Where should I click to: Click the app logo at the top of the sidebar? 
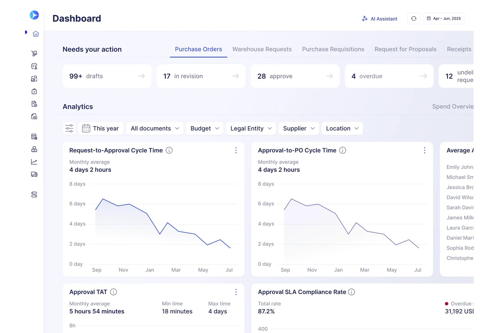[x=34, y=15]
